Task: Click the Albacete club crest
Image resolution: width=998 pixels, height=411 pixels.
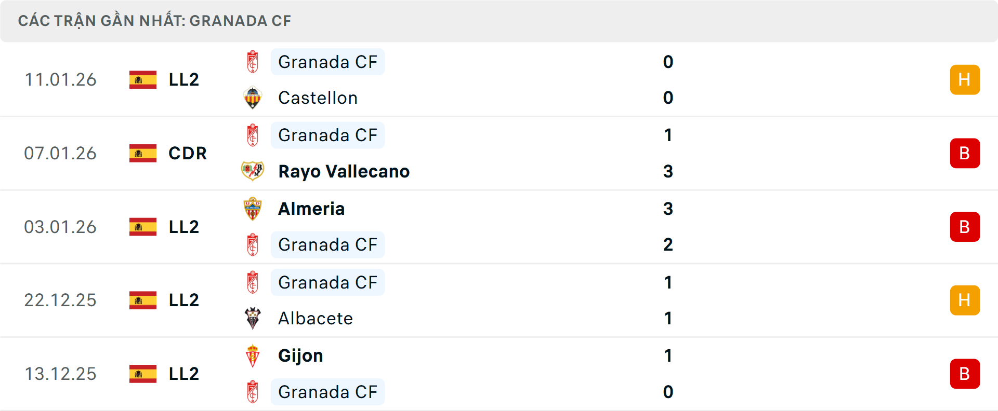Action: 253,318
